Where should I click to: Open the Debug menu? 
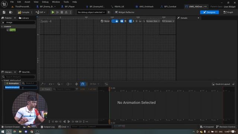pos(45,2)
